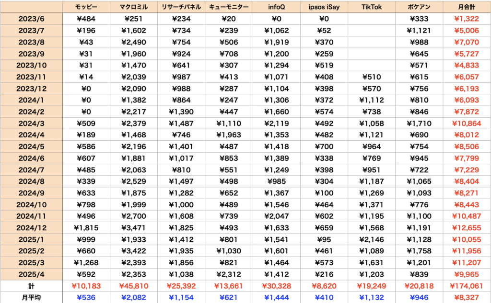Image resolution: width=491 pixels, height=303 pixels.
Task: Click the ¥484 モッピー cell for 2023/6
Action: click(86, 19)
